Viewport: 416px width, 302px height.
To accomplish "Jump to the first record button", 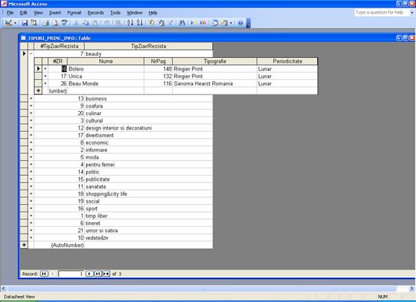I will [44, 274].
